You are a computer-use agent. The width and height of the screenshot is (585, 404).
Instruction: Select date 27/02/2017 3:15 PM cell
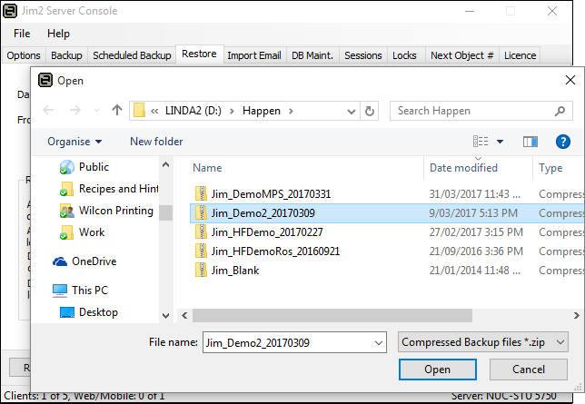coord(476,232)
